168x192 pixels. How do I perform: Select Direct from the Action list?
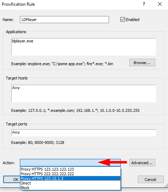(70, 183)
